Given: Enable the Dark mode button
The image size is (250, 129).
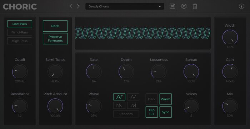Looking at the screenshot, I should pyautogui.click(x=152, y=99).
